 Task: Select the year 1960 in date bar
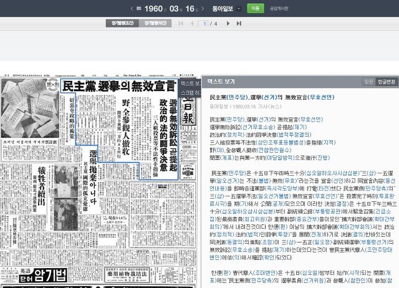point(153,9)
